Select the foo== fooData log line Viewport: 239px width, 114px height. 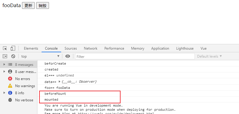(x=138, y=88)
